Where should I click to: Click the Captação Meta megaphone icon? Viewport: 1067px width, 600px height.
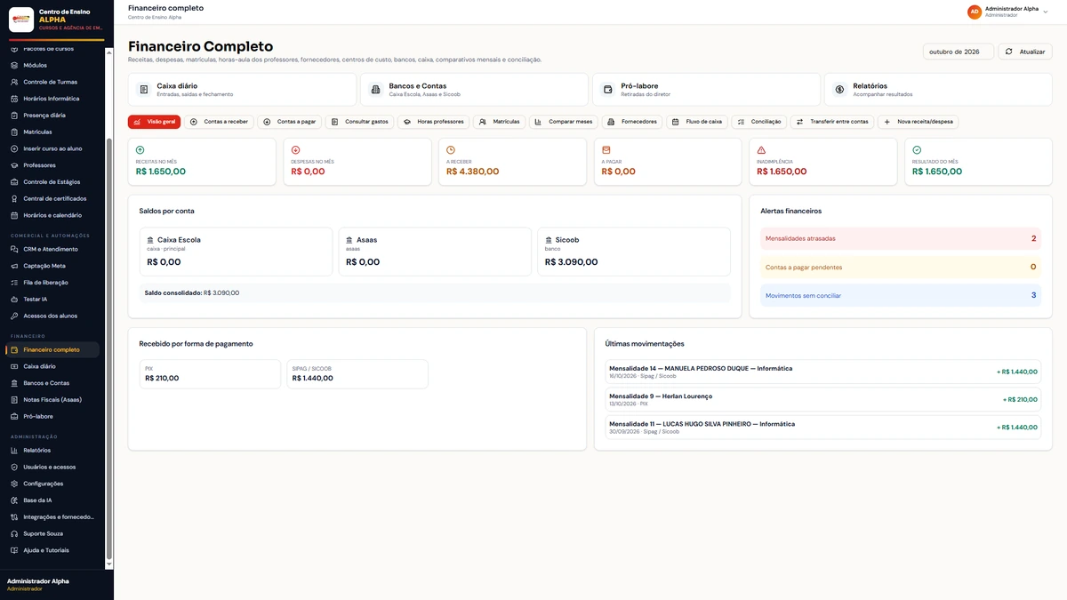(x=14, y=266)
